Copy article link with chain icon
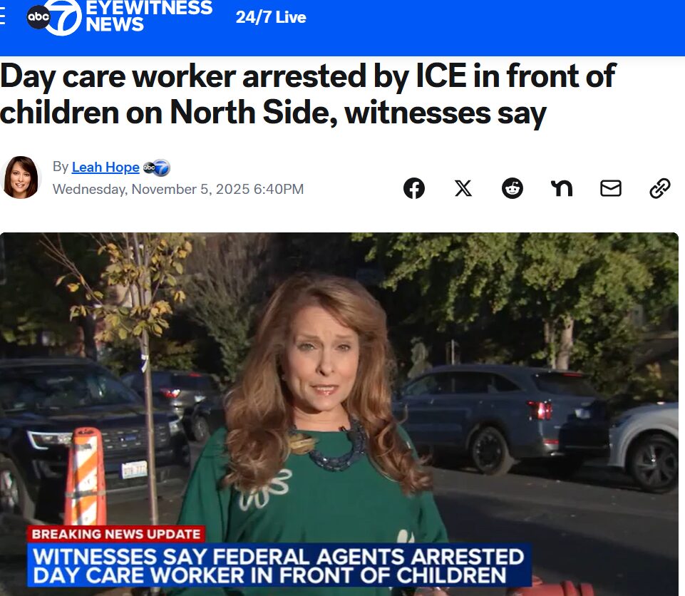 click(659, 188)
